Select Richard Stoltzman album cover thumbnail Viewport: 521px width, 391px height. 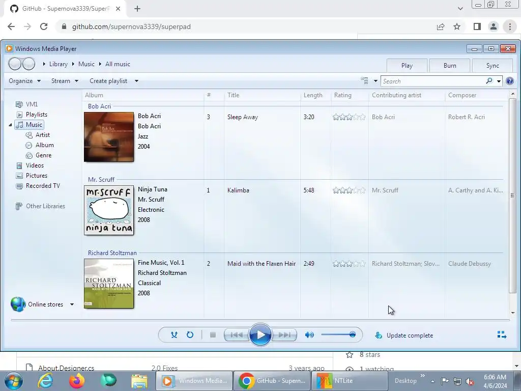pyautogui.click(x=109, y=284)
